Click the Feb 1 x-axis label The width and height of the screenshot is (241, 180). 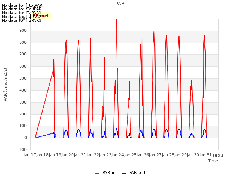pos(218,155)
